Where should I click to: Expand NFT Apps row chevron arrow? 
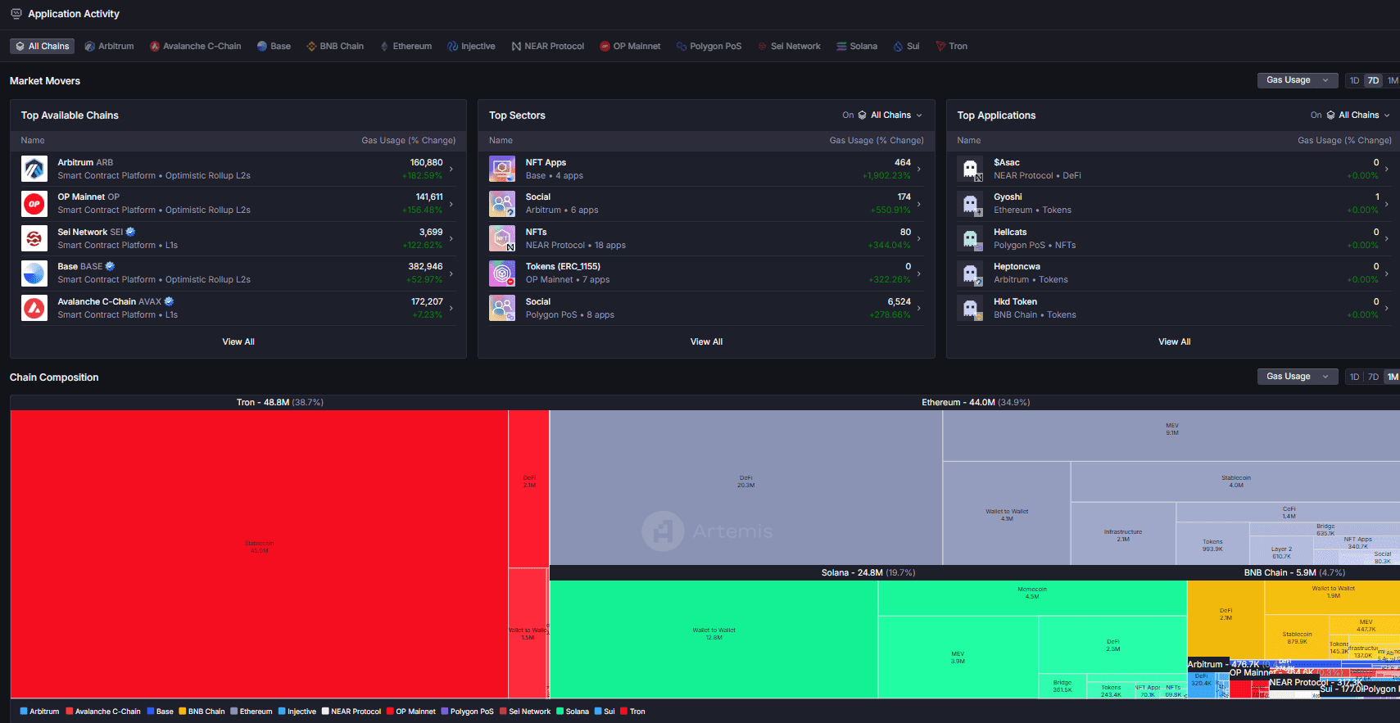pos(919,169)
